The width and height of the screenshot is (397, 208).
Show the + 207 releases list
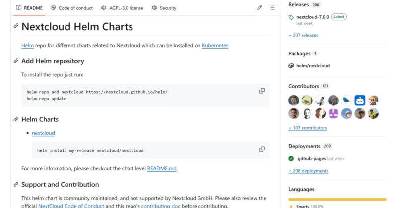(303, 35)
